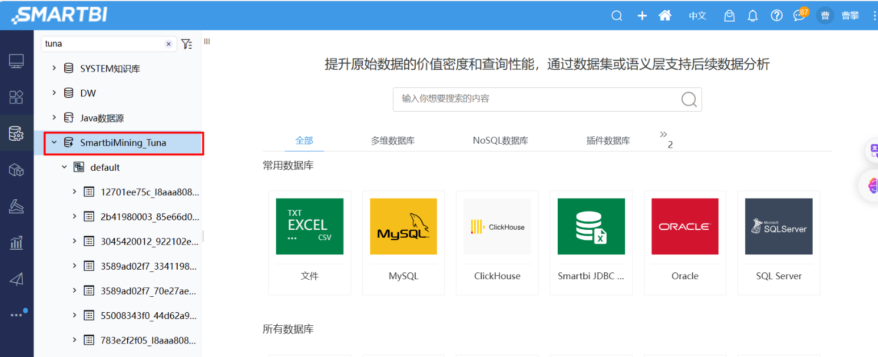Collapse the left panel via handle icon

(207, 41)
